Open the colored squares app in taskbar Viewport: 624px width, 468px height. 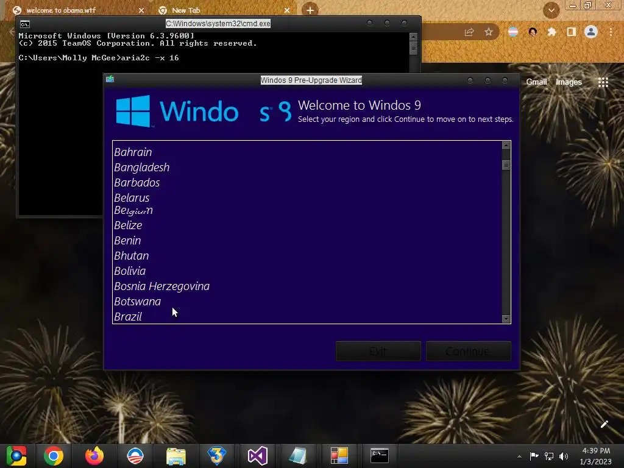[339, 456]
